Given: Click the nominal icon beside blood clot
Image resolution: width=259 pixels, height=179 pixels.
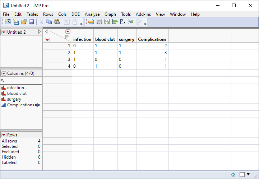Looking at the screenshot, I should tap(4, 93).
